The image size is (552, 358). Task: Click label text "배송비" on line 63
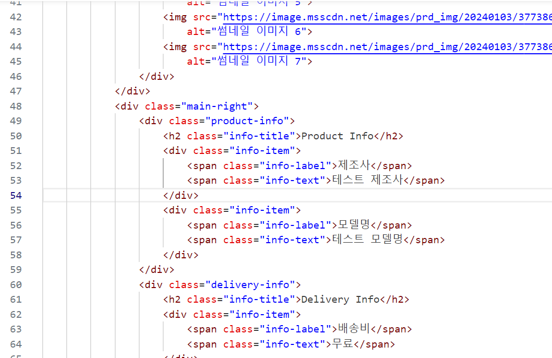(x=354, y=329)
